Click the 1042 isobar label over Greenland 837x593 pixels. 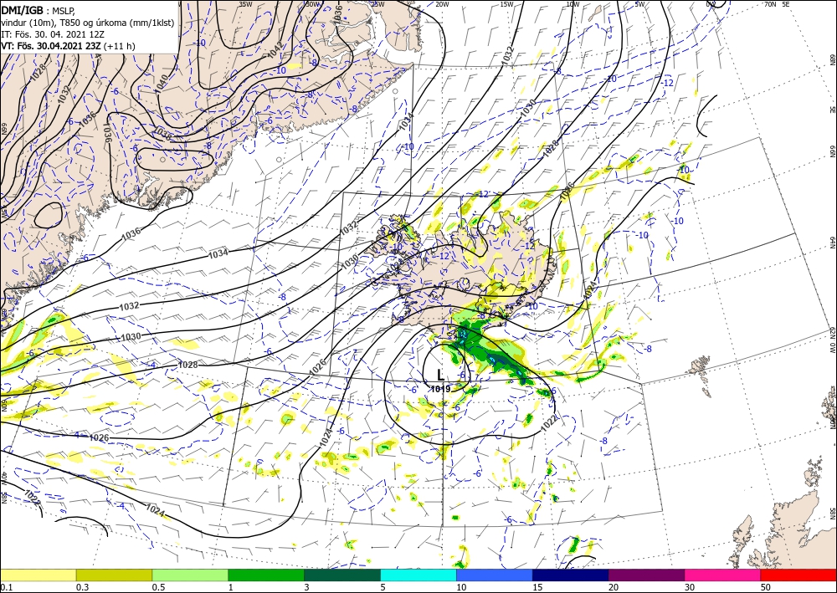(275, 50)
